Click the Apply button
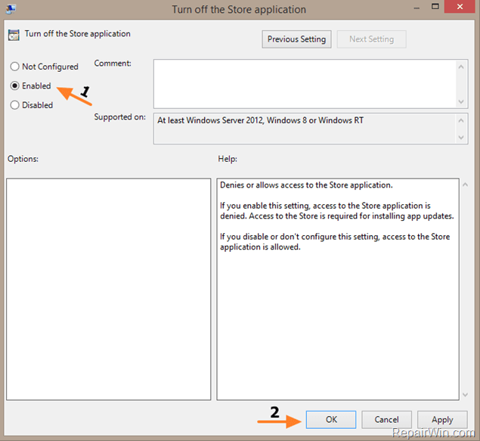Viewport: 480px width, 441px height. pyautogui.click(x=442, y=420)
